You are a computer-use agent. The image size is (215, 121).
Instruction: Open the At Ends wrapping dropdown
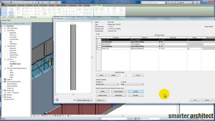[x=132, y=84]
